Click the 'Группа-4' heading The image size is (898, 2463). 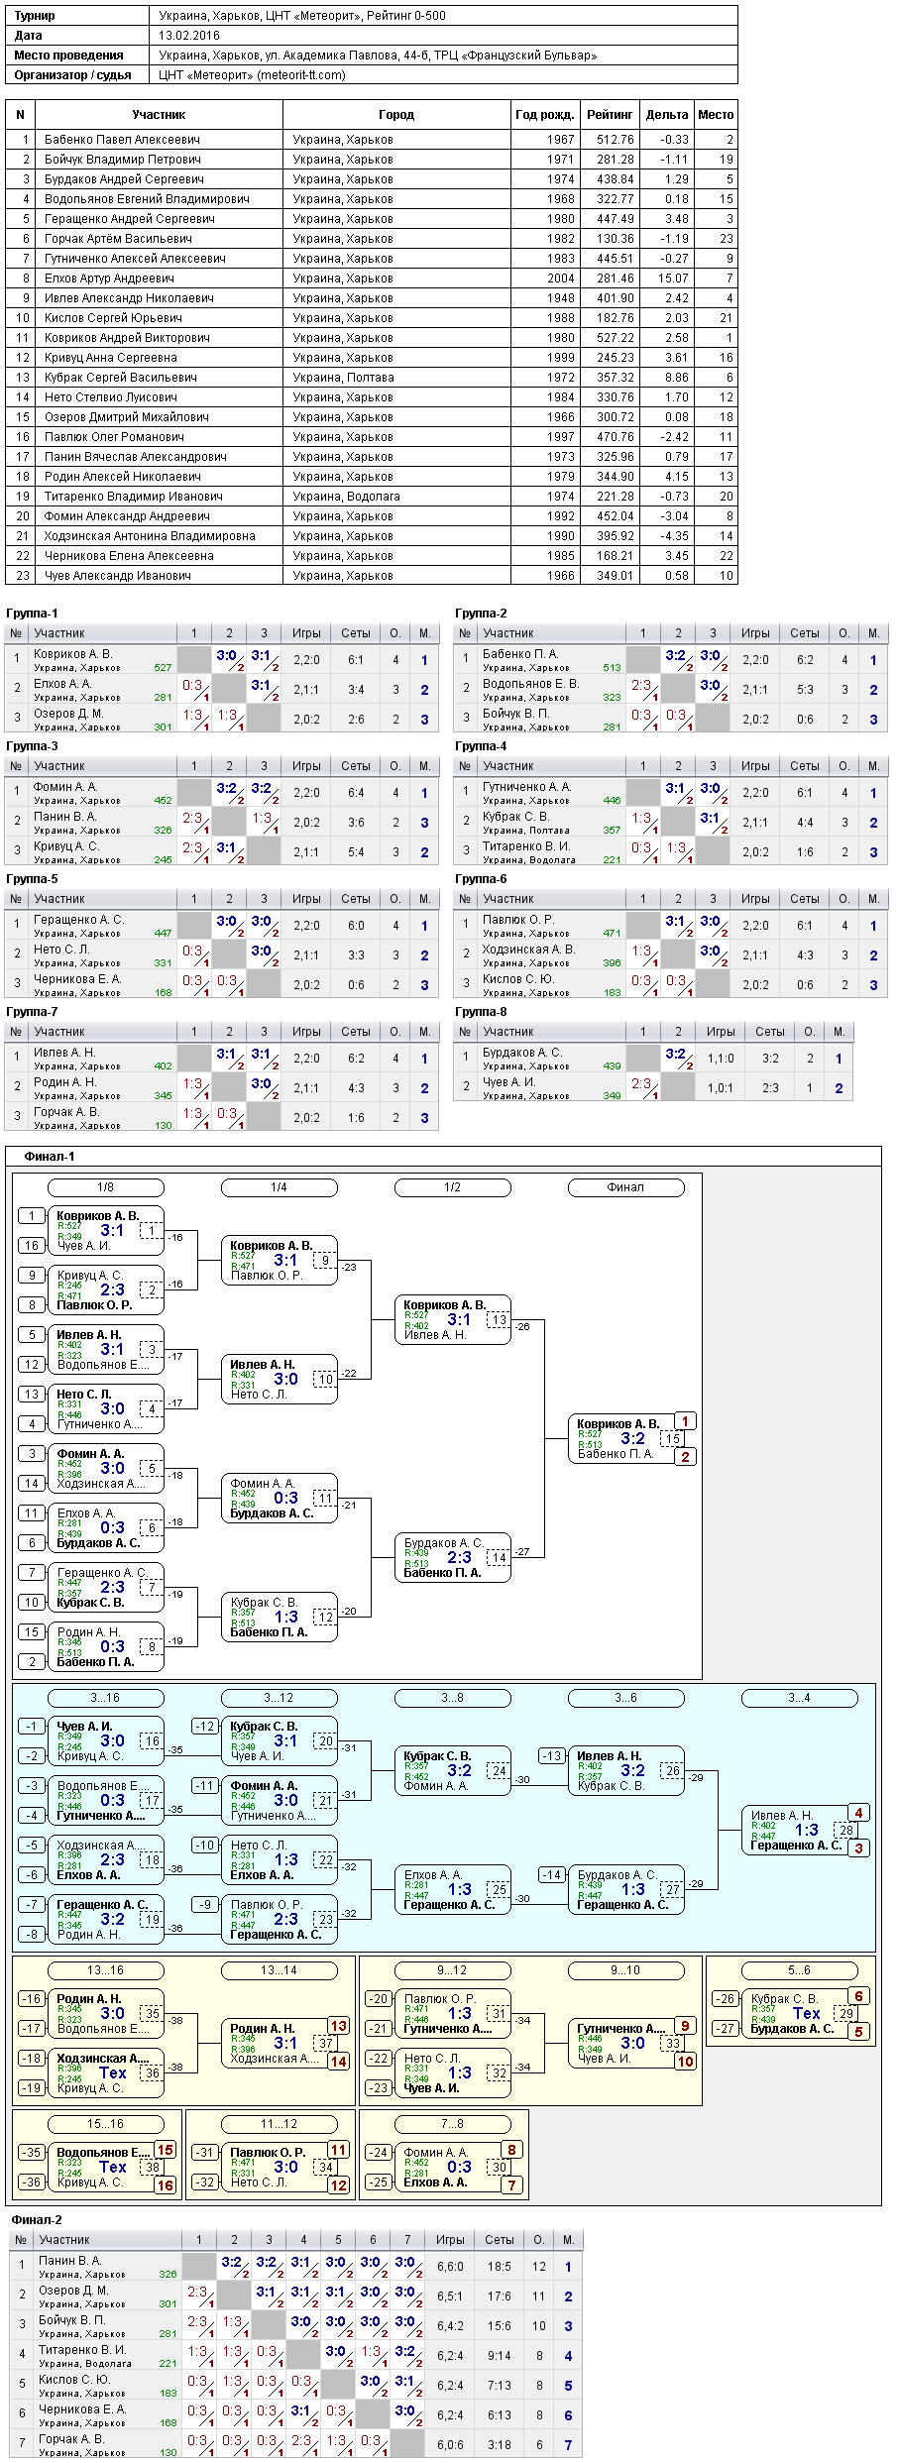pyautogui.click(x=481, y=746)
